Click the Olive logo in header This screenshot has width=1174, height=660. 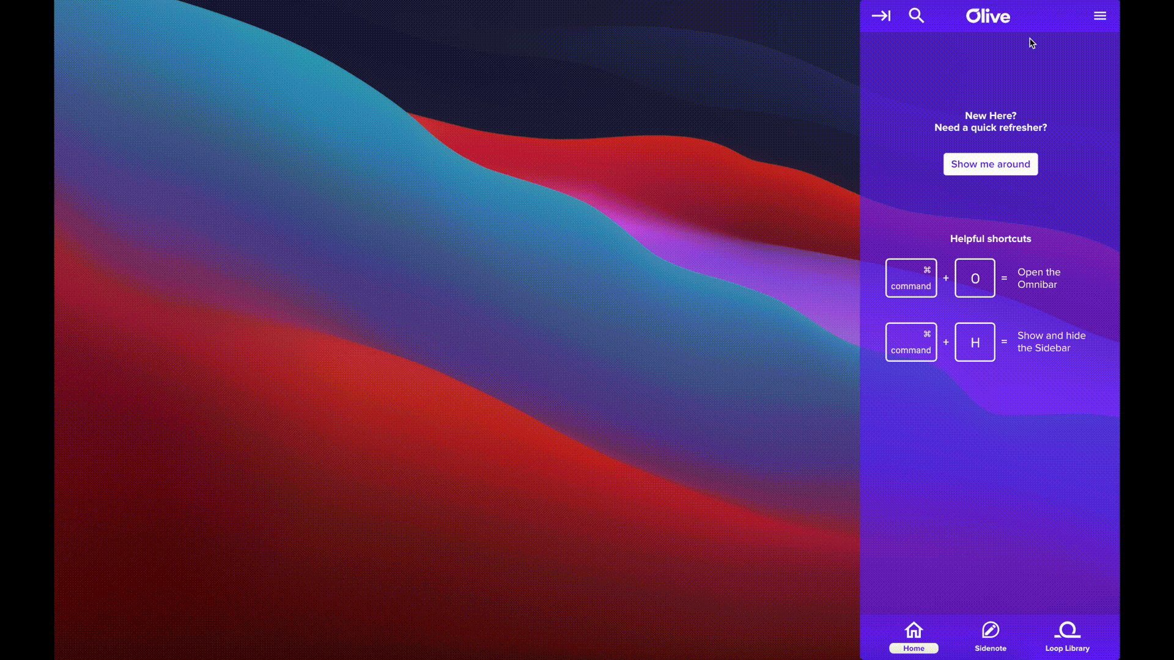point(988,16)
